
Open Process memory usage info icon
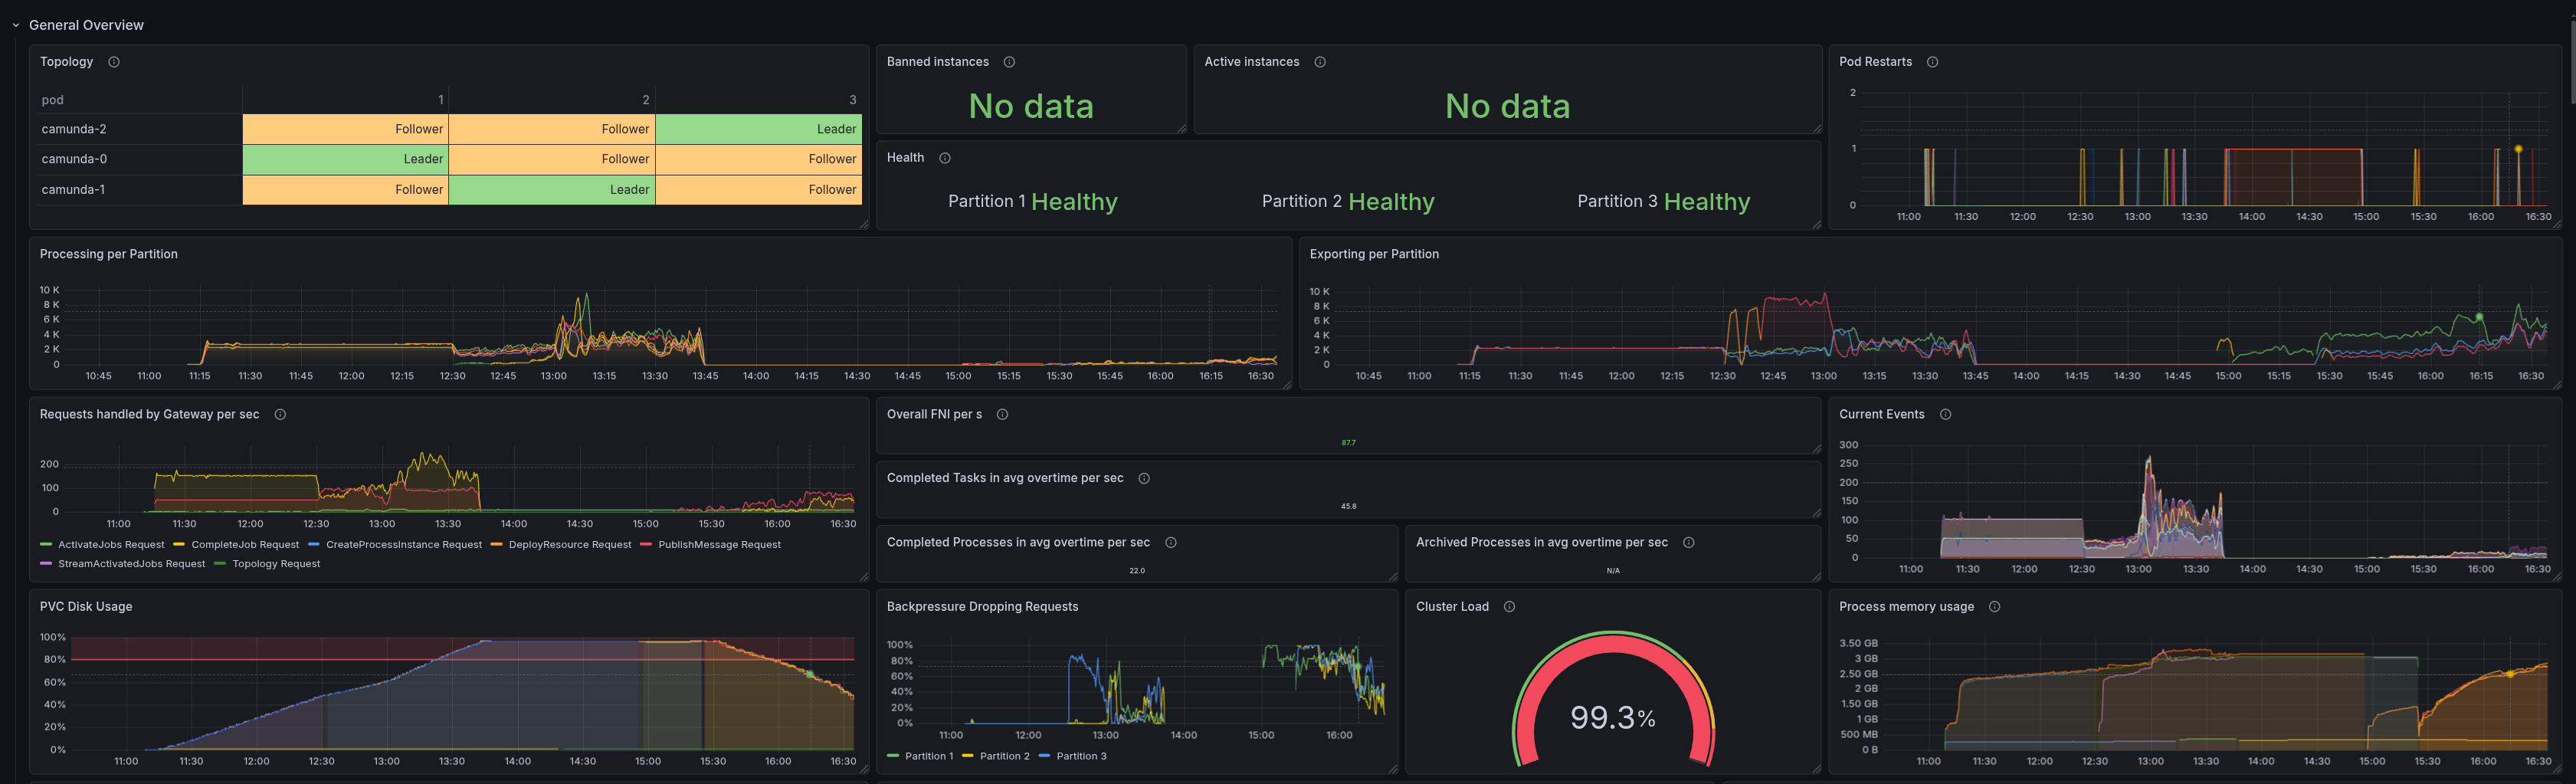pos(1994,607)
